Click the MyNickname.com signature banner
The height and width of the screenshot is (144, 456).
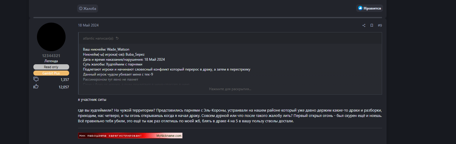pyautogui.click(x=130, y=136)
